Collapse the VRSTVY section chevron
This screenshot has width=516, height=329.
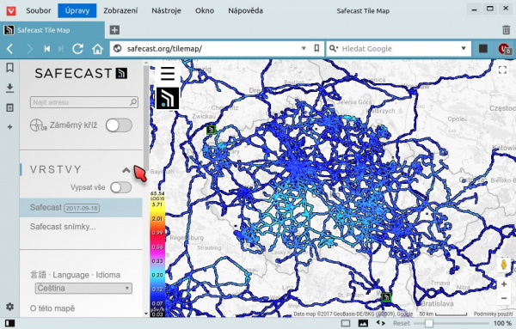pos(126,170)
